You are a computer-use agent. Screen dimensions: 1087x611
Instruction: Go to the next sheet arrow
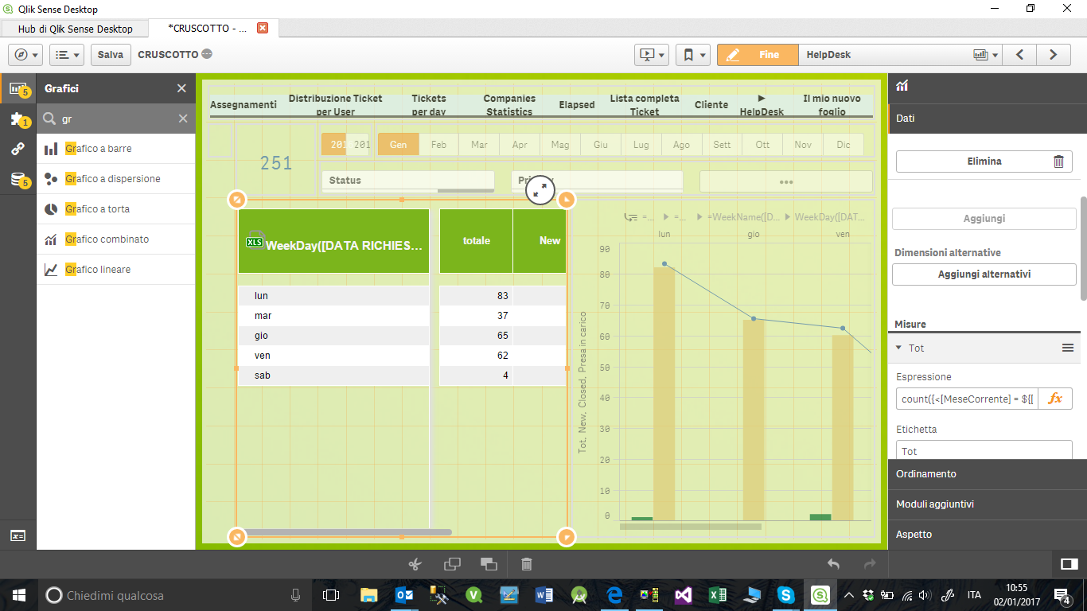tap(1054, 55)
